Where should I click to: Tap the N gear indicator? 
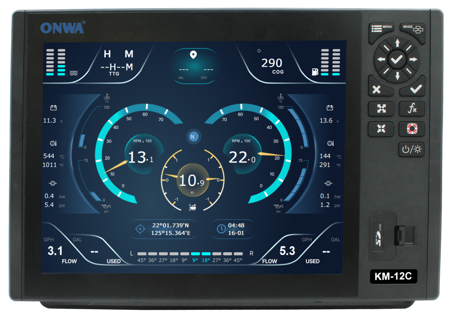[x=193, y=137]
